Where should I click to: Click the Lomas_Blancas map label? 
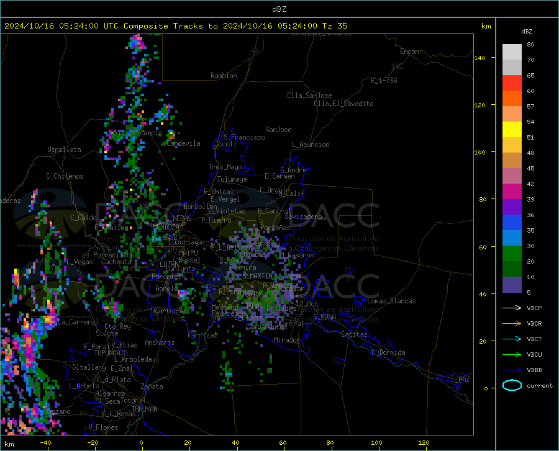[391, 301]
